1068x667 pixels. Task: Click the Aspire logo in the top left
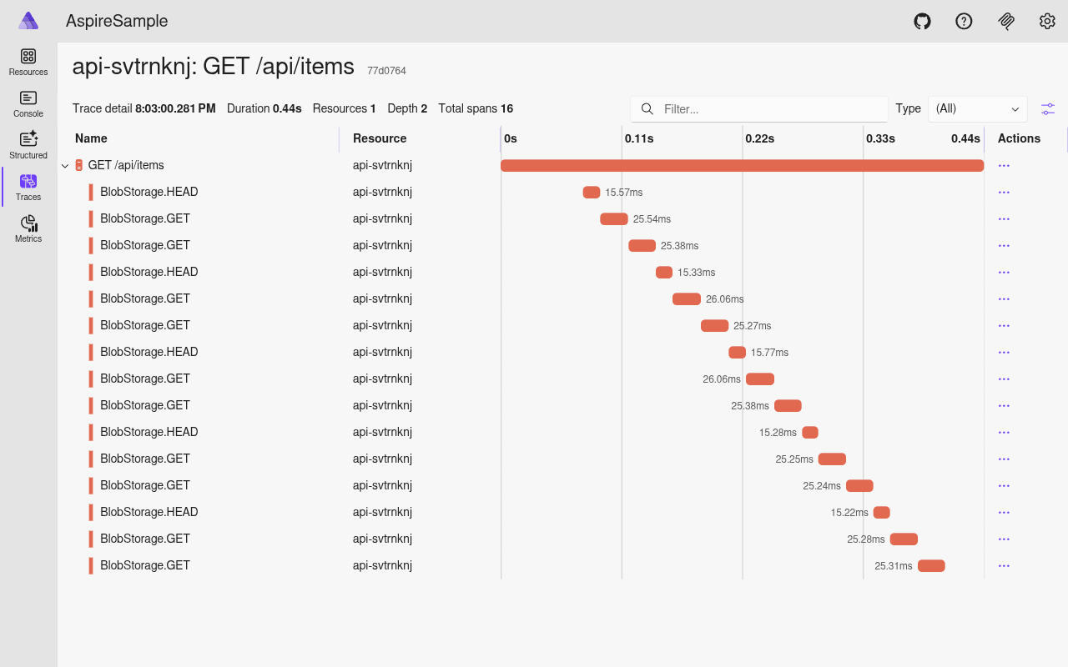click(28, 20)
